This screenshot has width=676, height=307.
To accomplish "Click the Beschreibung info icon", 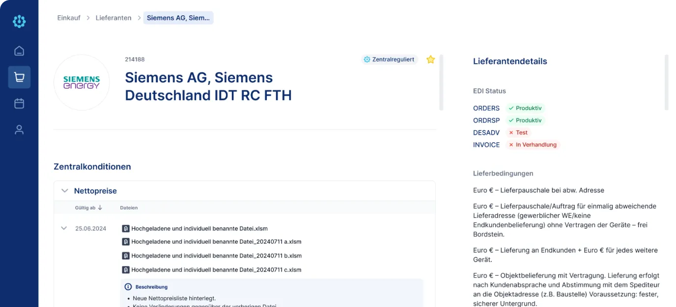I will 128,287.
